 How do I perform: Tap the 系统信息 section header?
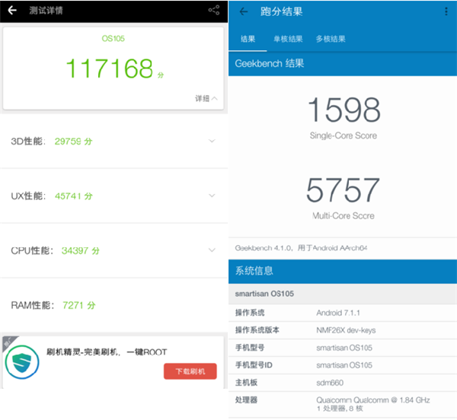[x=343, y=271]
